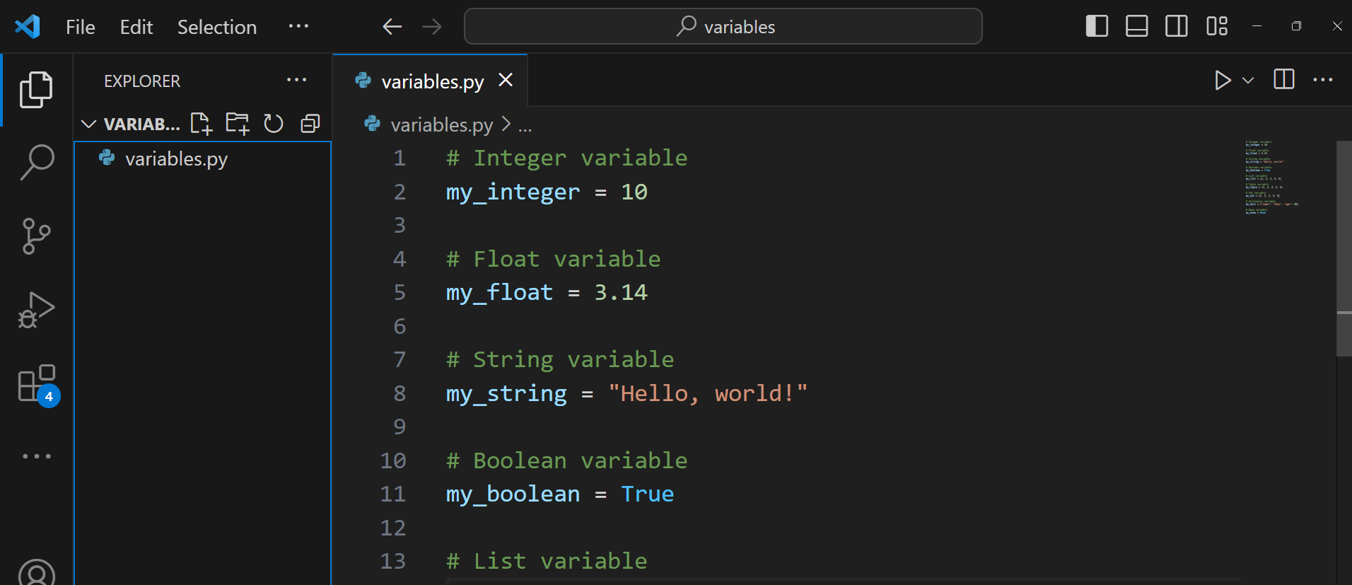
Task: Create a new folder in Explorer
Action: [x=238, y=124]
